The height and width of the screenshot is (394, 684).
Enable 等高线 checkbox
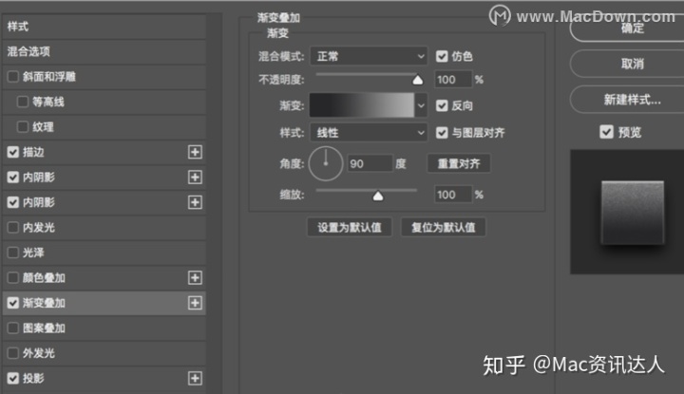tap(22, 102)
